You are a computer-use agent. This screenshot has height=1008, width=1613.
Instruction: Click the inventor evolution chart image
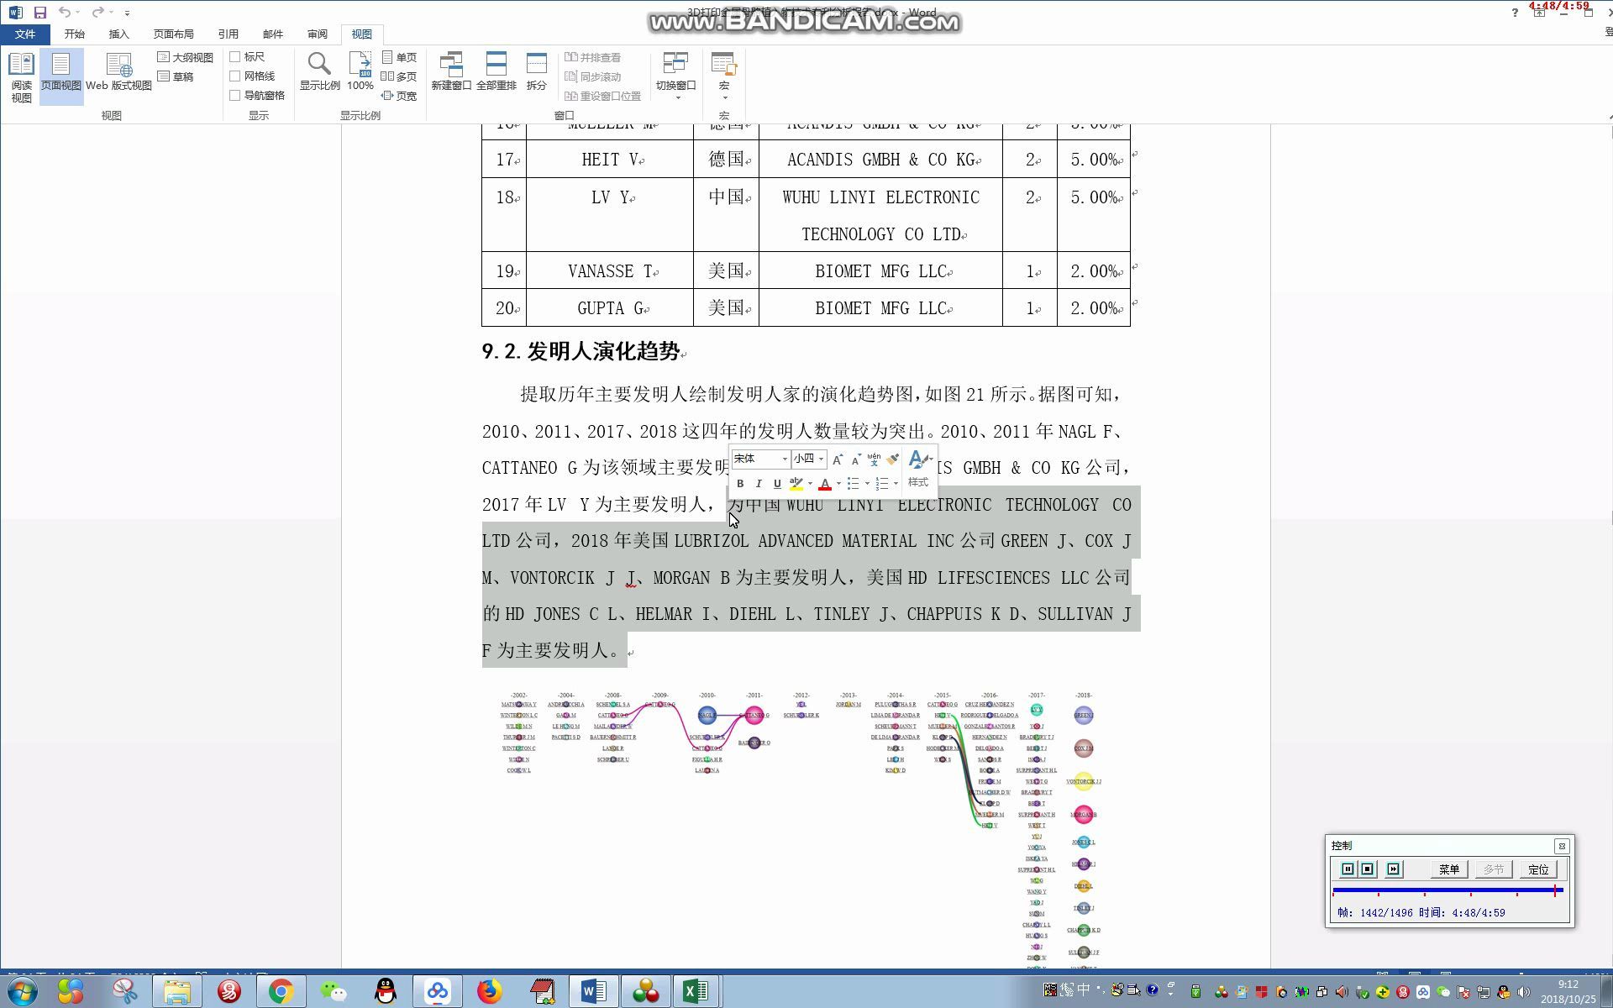(x=802, y=830)
